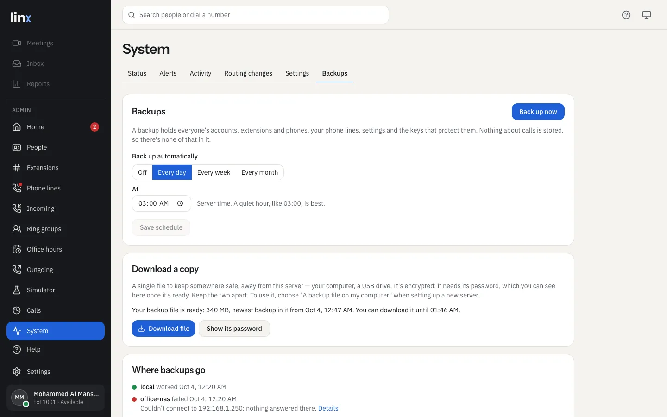Viewport: 667px width, 417px height.
Task: Open Settings in sidebar bottom
Action: [x=56, y=372]
